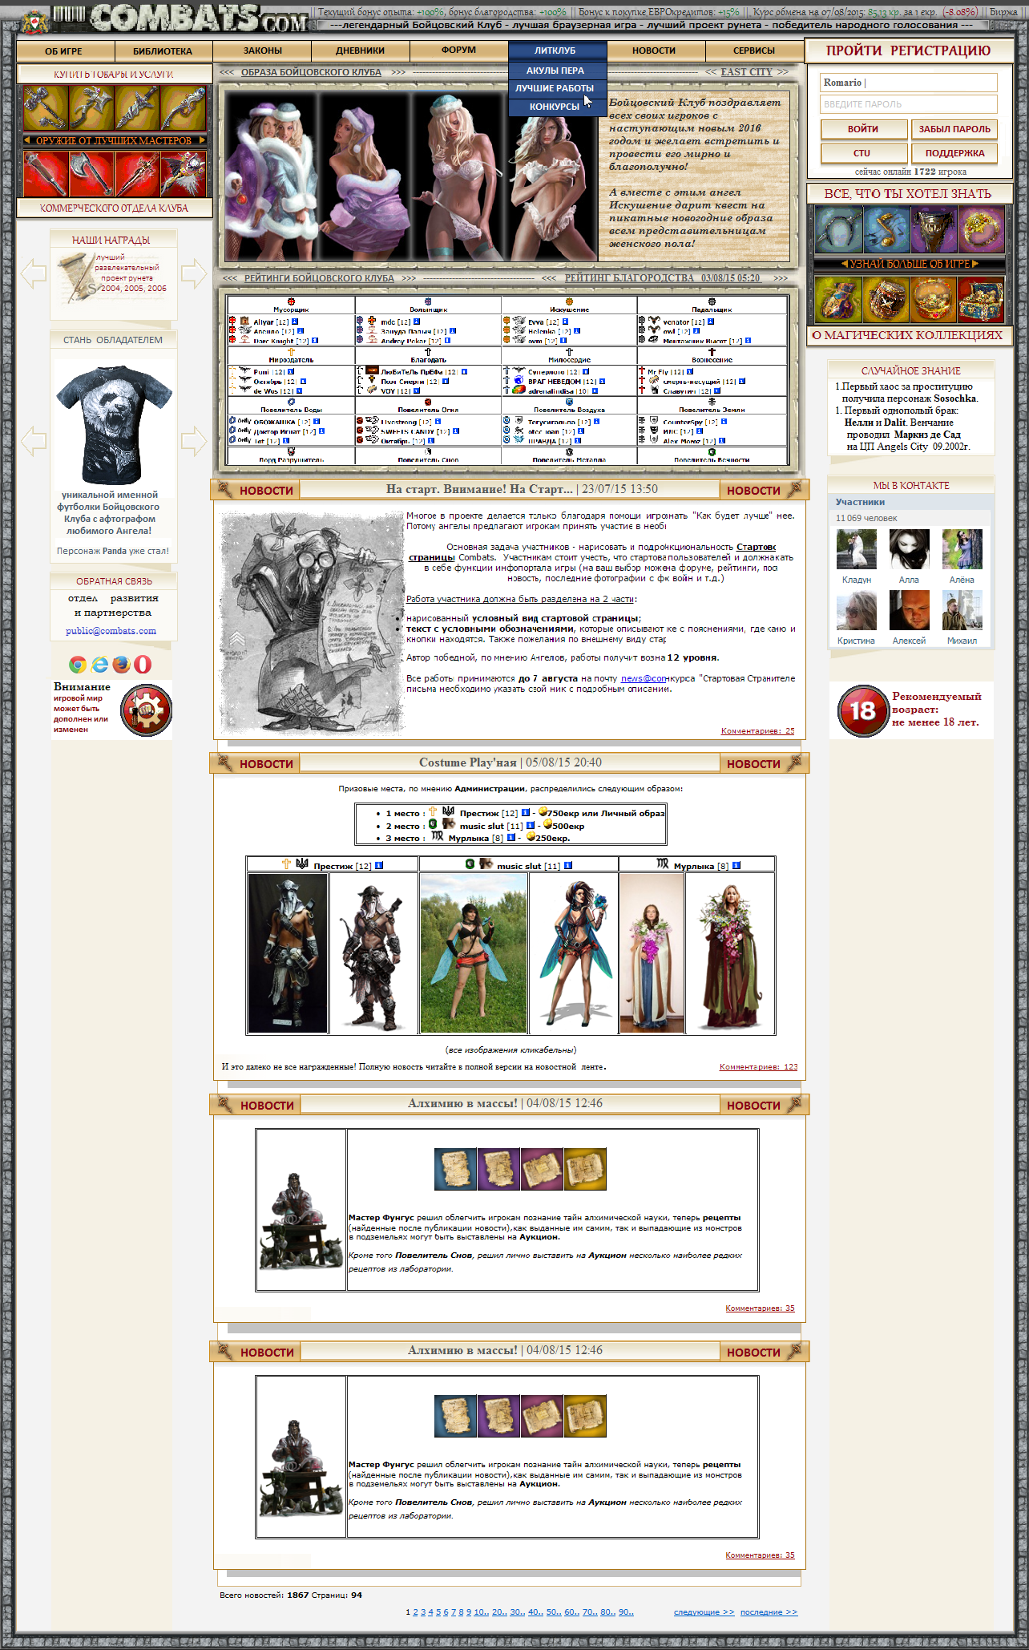Click the Google Chrome browser icon

pyautogui.click(x=78, y=664)
